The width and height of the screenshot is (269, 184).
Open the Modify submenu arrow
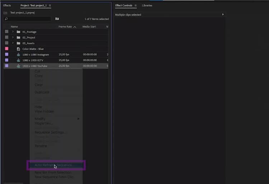pyautogui.click(x=78, y=119)
